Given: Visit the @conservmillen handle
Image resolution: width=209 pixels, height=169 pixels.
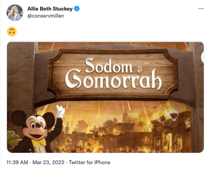Looking at the screenshot, I should [45, 16].
